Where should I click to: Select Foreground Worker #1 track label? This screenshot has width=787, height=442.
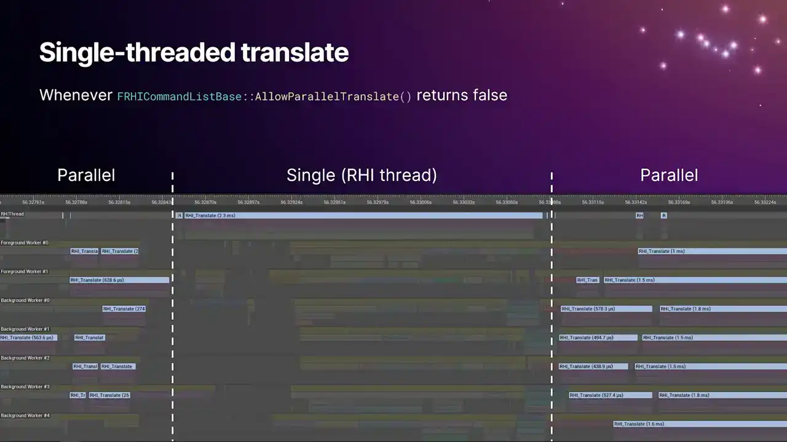point(25,272)
